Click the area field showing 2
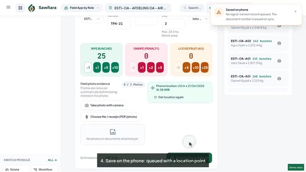 point(173,24)
